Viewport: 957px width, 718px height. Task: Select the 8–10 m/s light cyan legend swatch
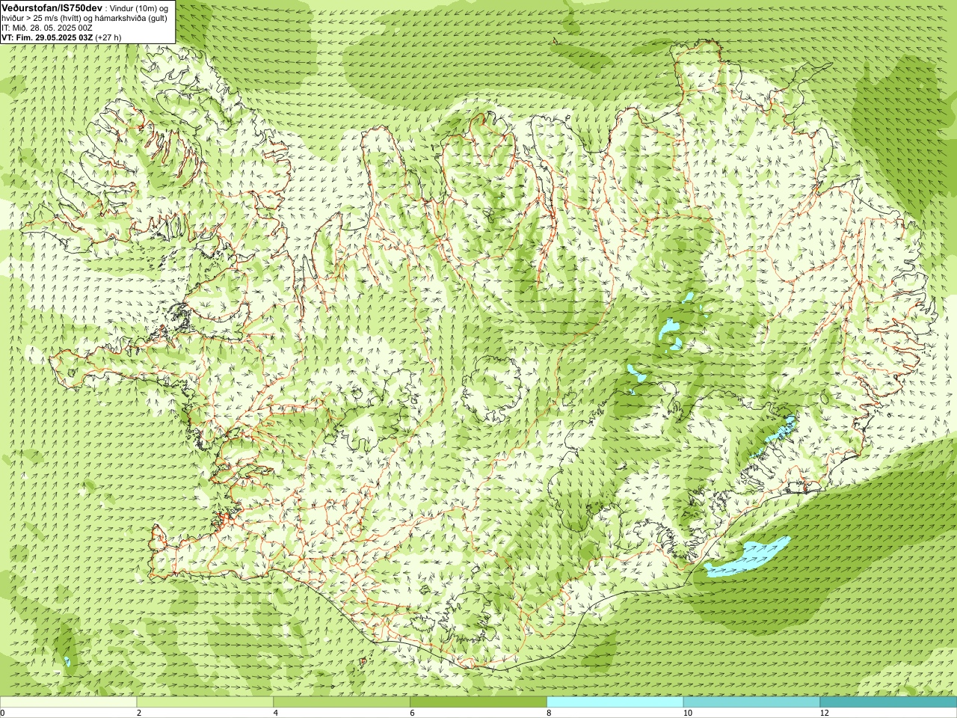(x=615, y=702)
